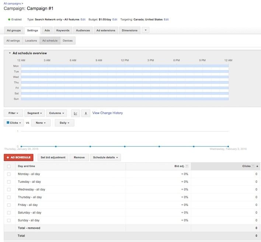
Task: Open the View Change History link
Action: coord(108,113)
